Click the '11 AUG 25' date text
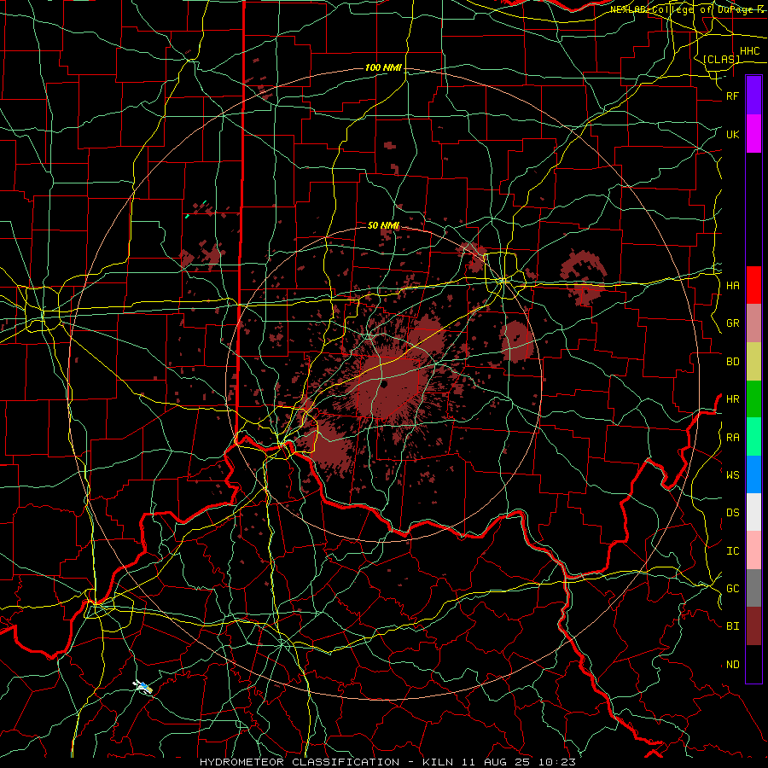 tap(494, 762)
